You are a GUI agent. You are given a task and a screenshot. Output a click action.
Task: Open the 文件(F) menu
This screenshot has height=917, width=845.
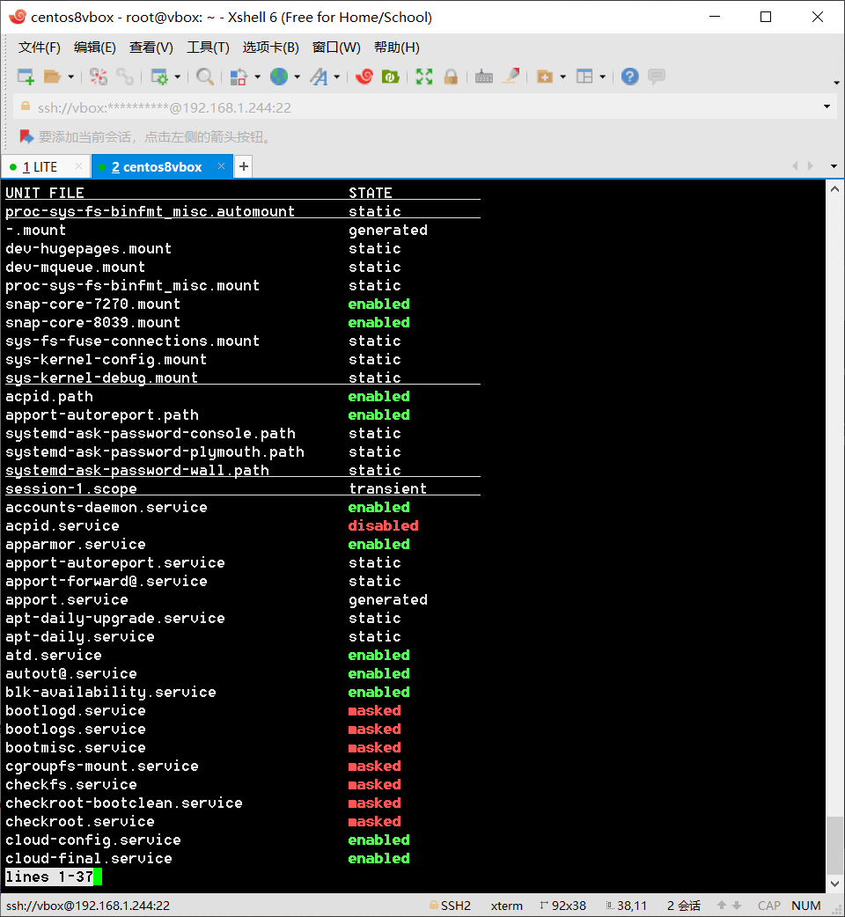[x=40, y=48]
